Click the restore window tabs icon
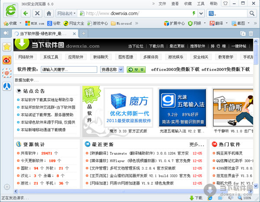The image size is (260, 202). tap(243, 34)
